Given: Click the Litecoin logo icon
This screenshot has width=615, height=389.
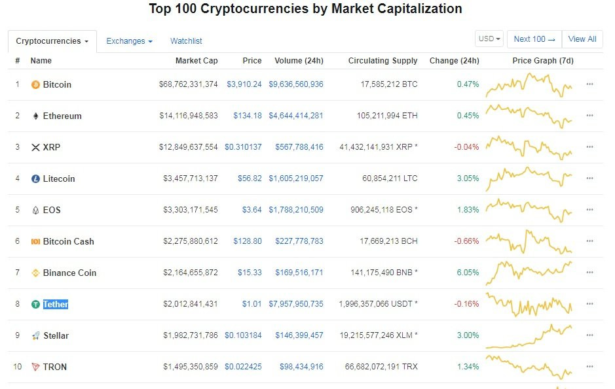Looking at the screenshot, I should 35,179.
